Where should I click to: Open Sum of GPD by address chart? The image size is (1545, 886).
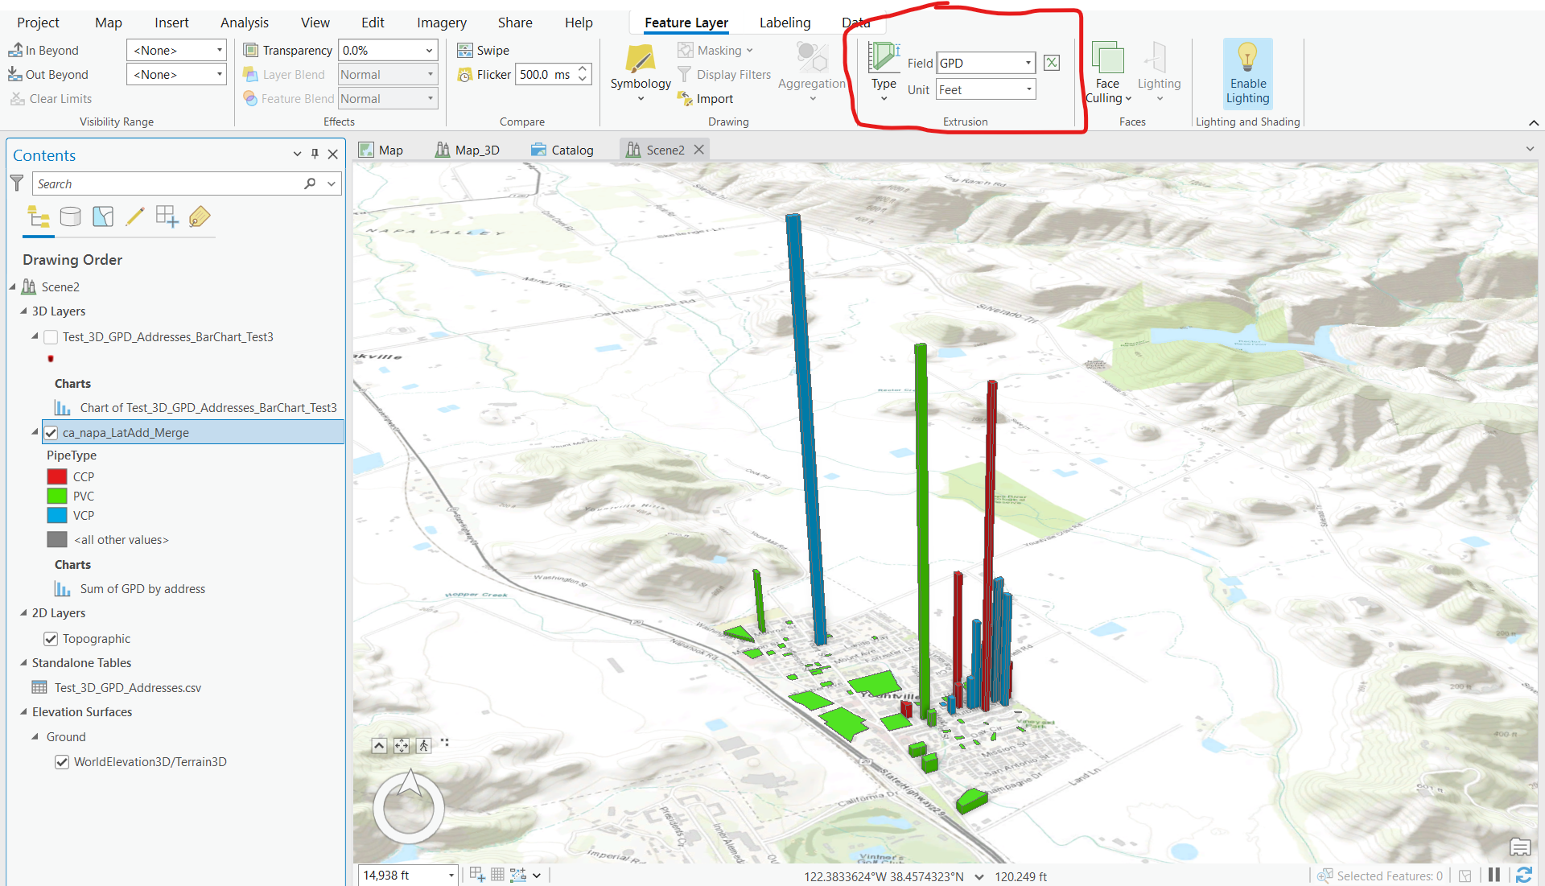pyautogui.click(x=142, y=588)
